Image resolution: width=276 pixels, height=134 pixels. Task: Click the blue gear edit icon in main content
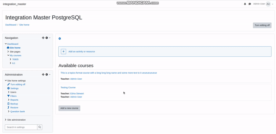tap(60, 38)
